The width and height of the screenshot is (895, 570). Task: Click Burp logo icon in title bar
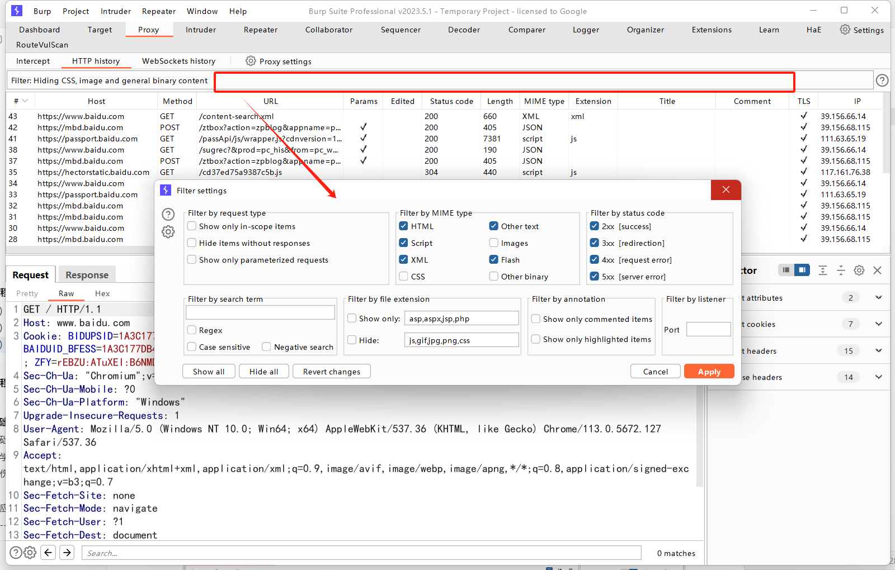pyautogui.click(x=17, y=11)
